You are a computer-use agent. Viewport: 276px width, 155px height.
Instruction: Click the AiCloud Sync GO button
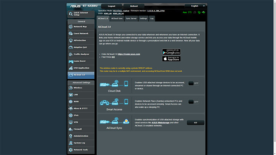tap(195, 123)
